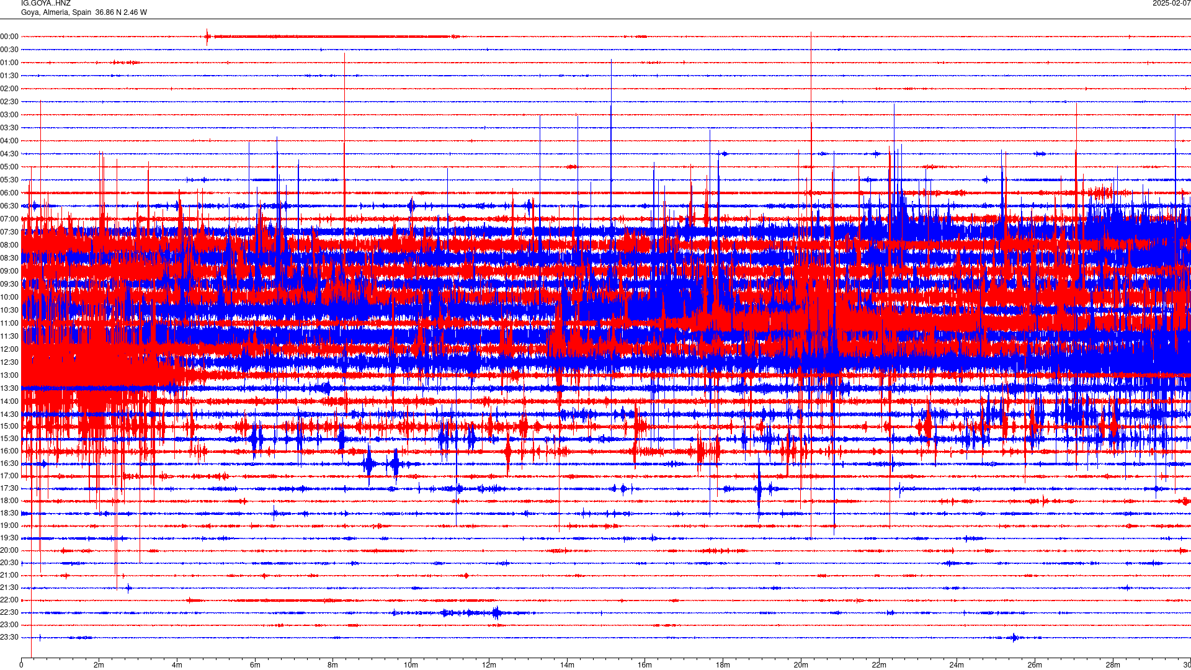The height and width of the screenshot is (670, 1191).
Task: Select the 07:00 time row label
Action: 9,219
